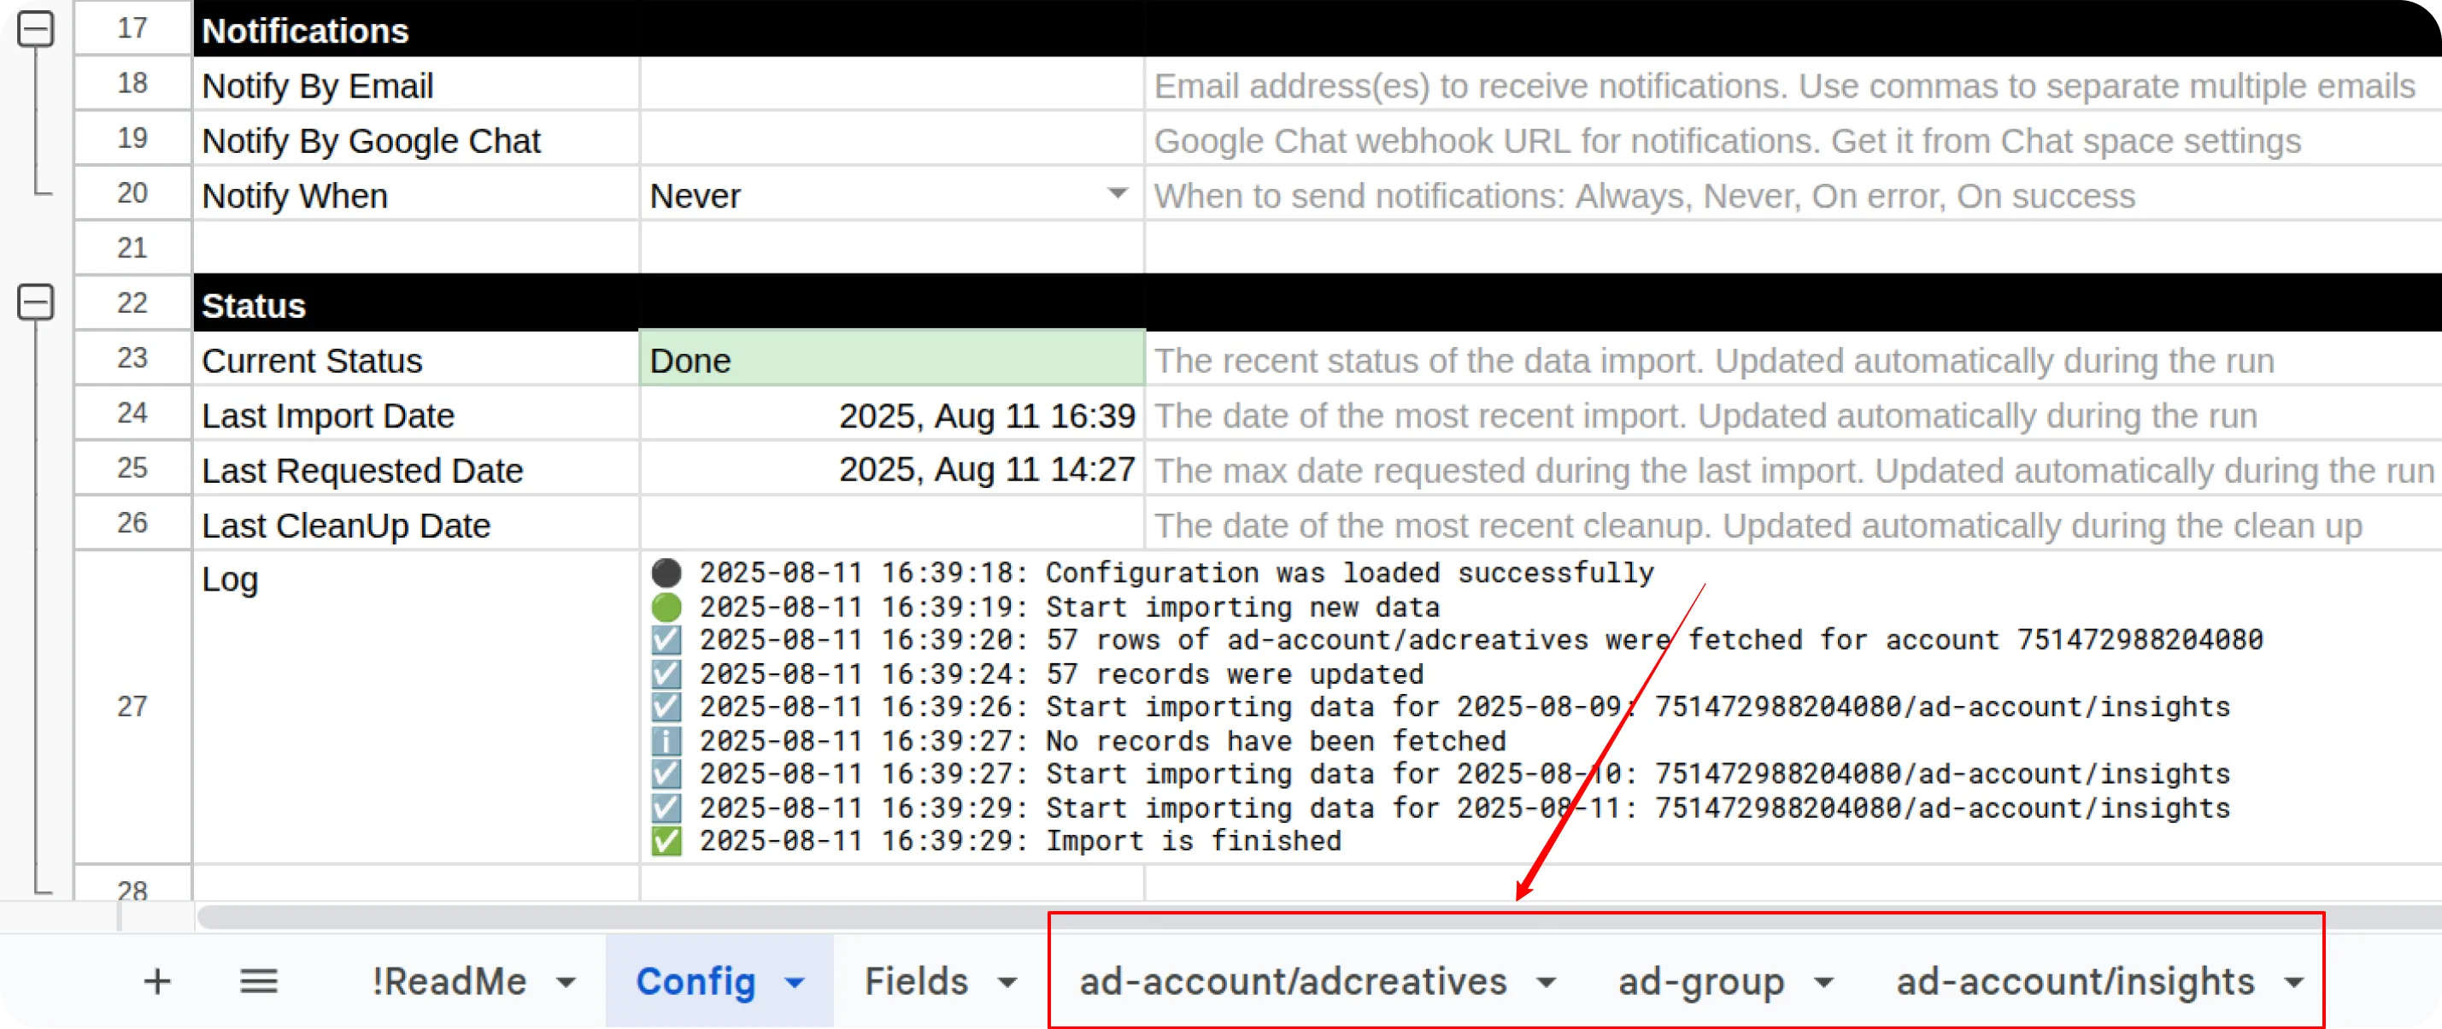This screenshot has width=2442, height=1029.
Task: Select row header 27
Action: coord(132,707)
